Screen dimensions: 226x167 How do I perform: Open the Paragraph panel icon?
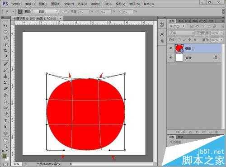tap(162, 41)
